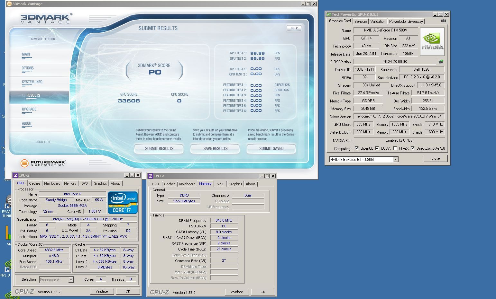Click the Multiplier value x 46.0
Viewport: 496px width, 299px height.
point(54,256)
